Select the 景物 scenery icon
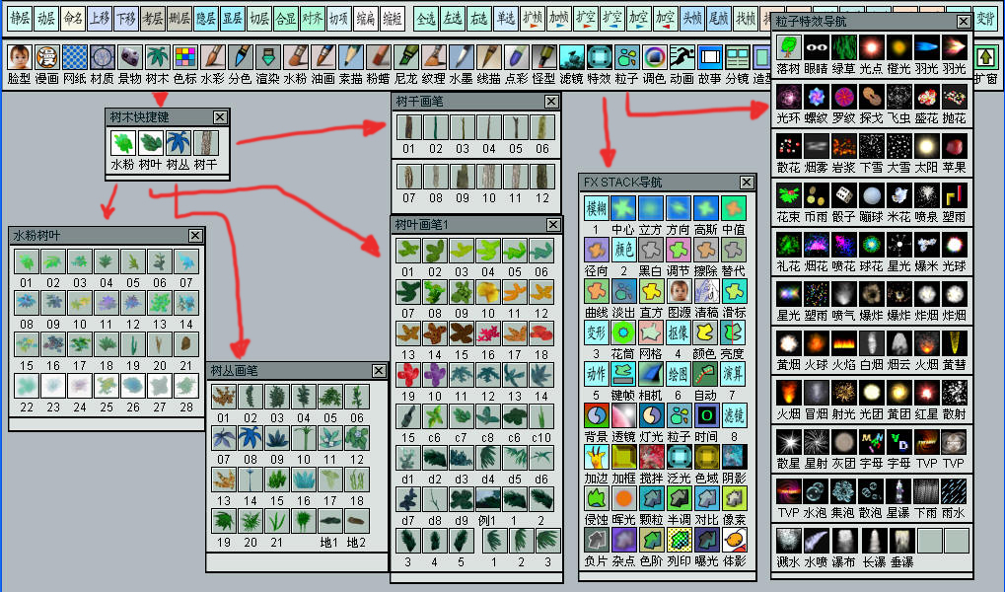 point(129,58)
